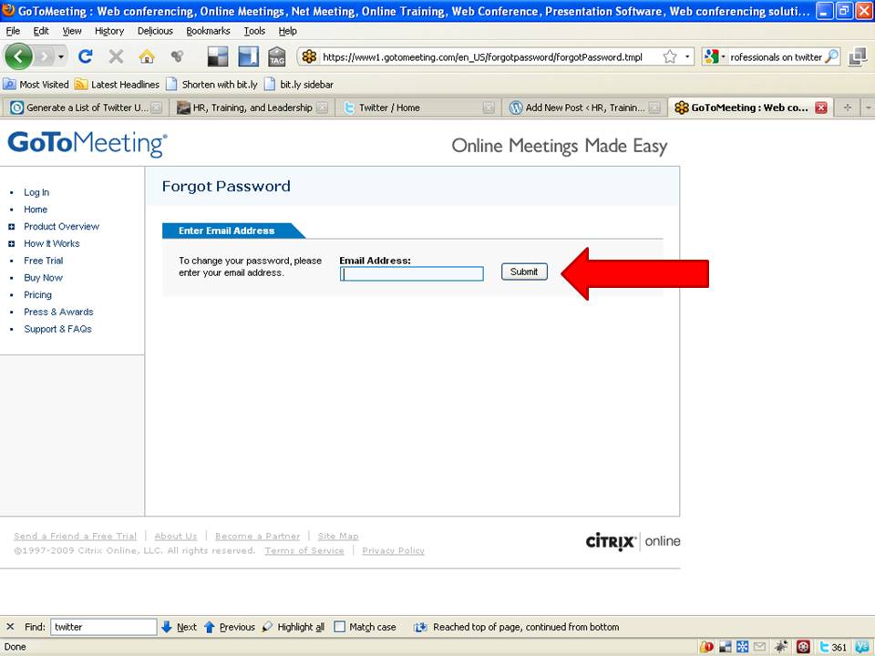Click the GoToMeeting logo
The image size is (875, 656).
87,143
